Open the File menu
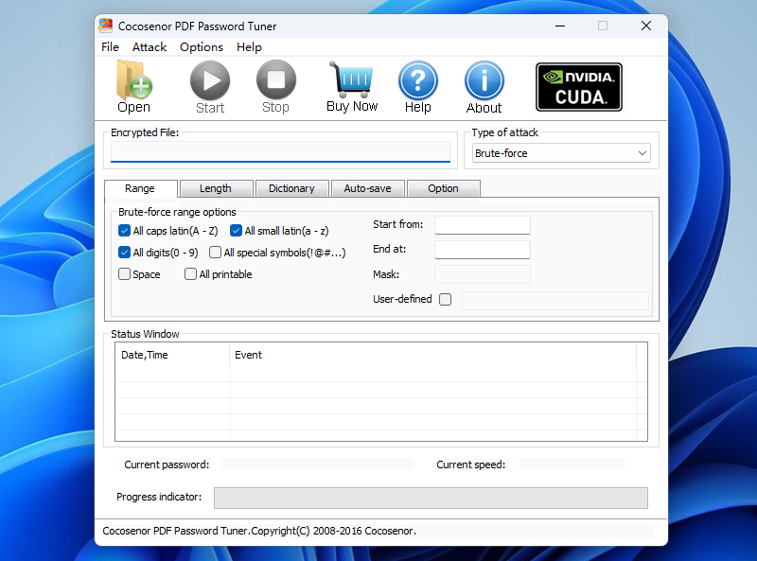This screenshot has height=561, width=757. pyautogui.click(x=110, y=47)
